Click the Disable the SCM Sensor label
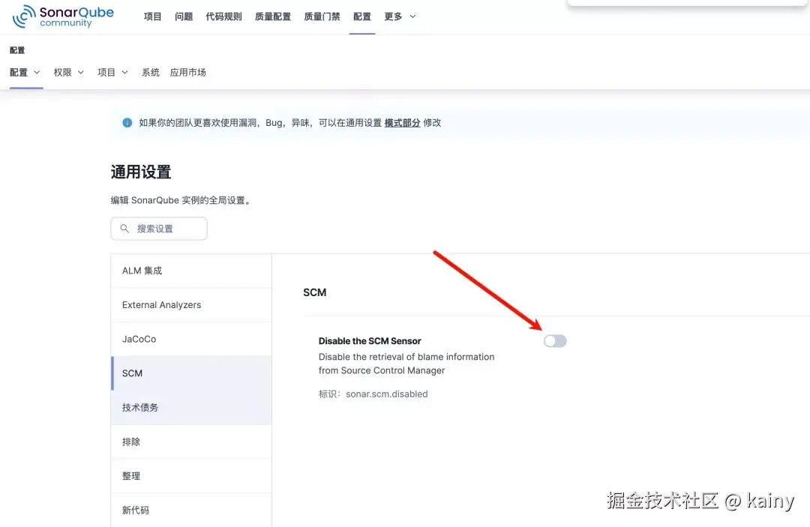Image resolution: width=810 pixels, height=527 pixels. tap(370, 341)
